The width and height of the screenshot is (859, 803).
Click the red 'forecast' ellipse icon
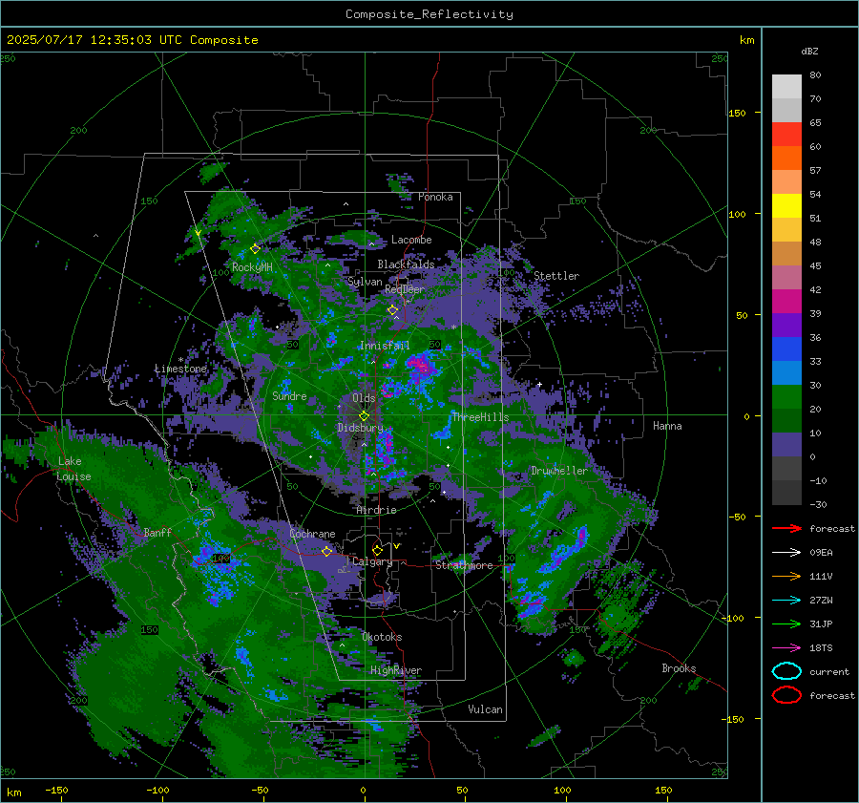[x=786, y=695]
